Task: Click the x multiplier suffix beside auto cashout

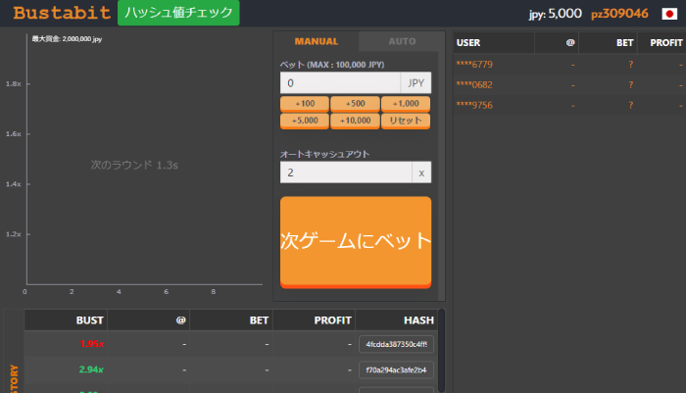Action: (420, 172)
